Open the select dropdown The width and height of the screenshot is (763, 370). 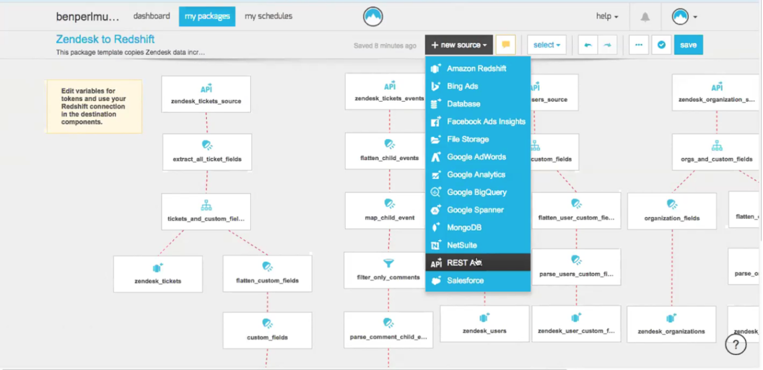click(547, 45)
